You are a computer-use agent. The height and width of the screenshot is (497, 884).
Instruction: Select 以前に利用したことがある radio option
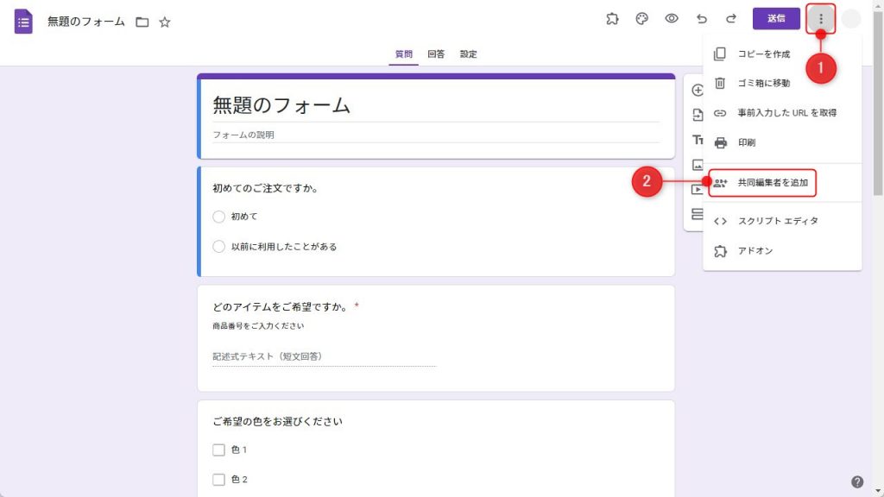(x=218, y=246)
